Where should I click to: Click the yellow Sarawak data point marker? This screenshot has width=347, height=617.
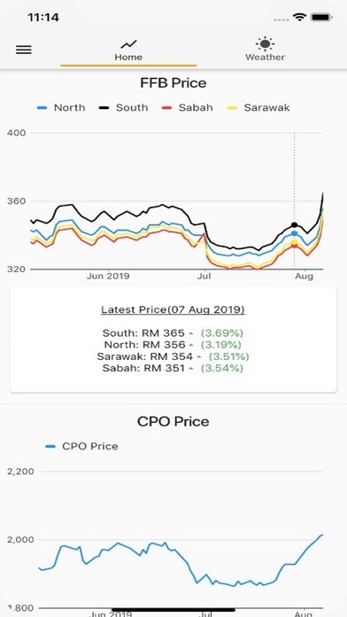(x=295, y=242)
